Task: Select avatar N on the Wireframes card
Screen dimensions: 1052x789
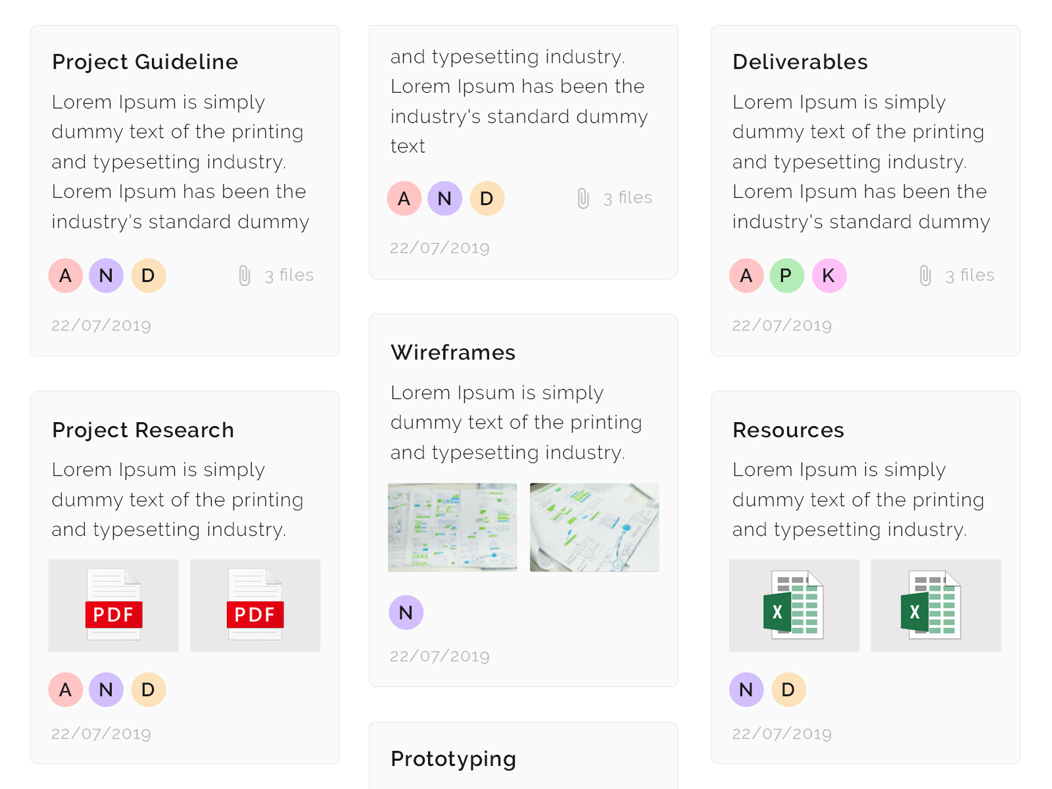Action: tap(406, 612)
